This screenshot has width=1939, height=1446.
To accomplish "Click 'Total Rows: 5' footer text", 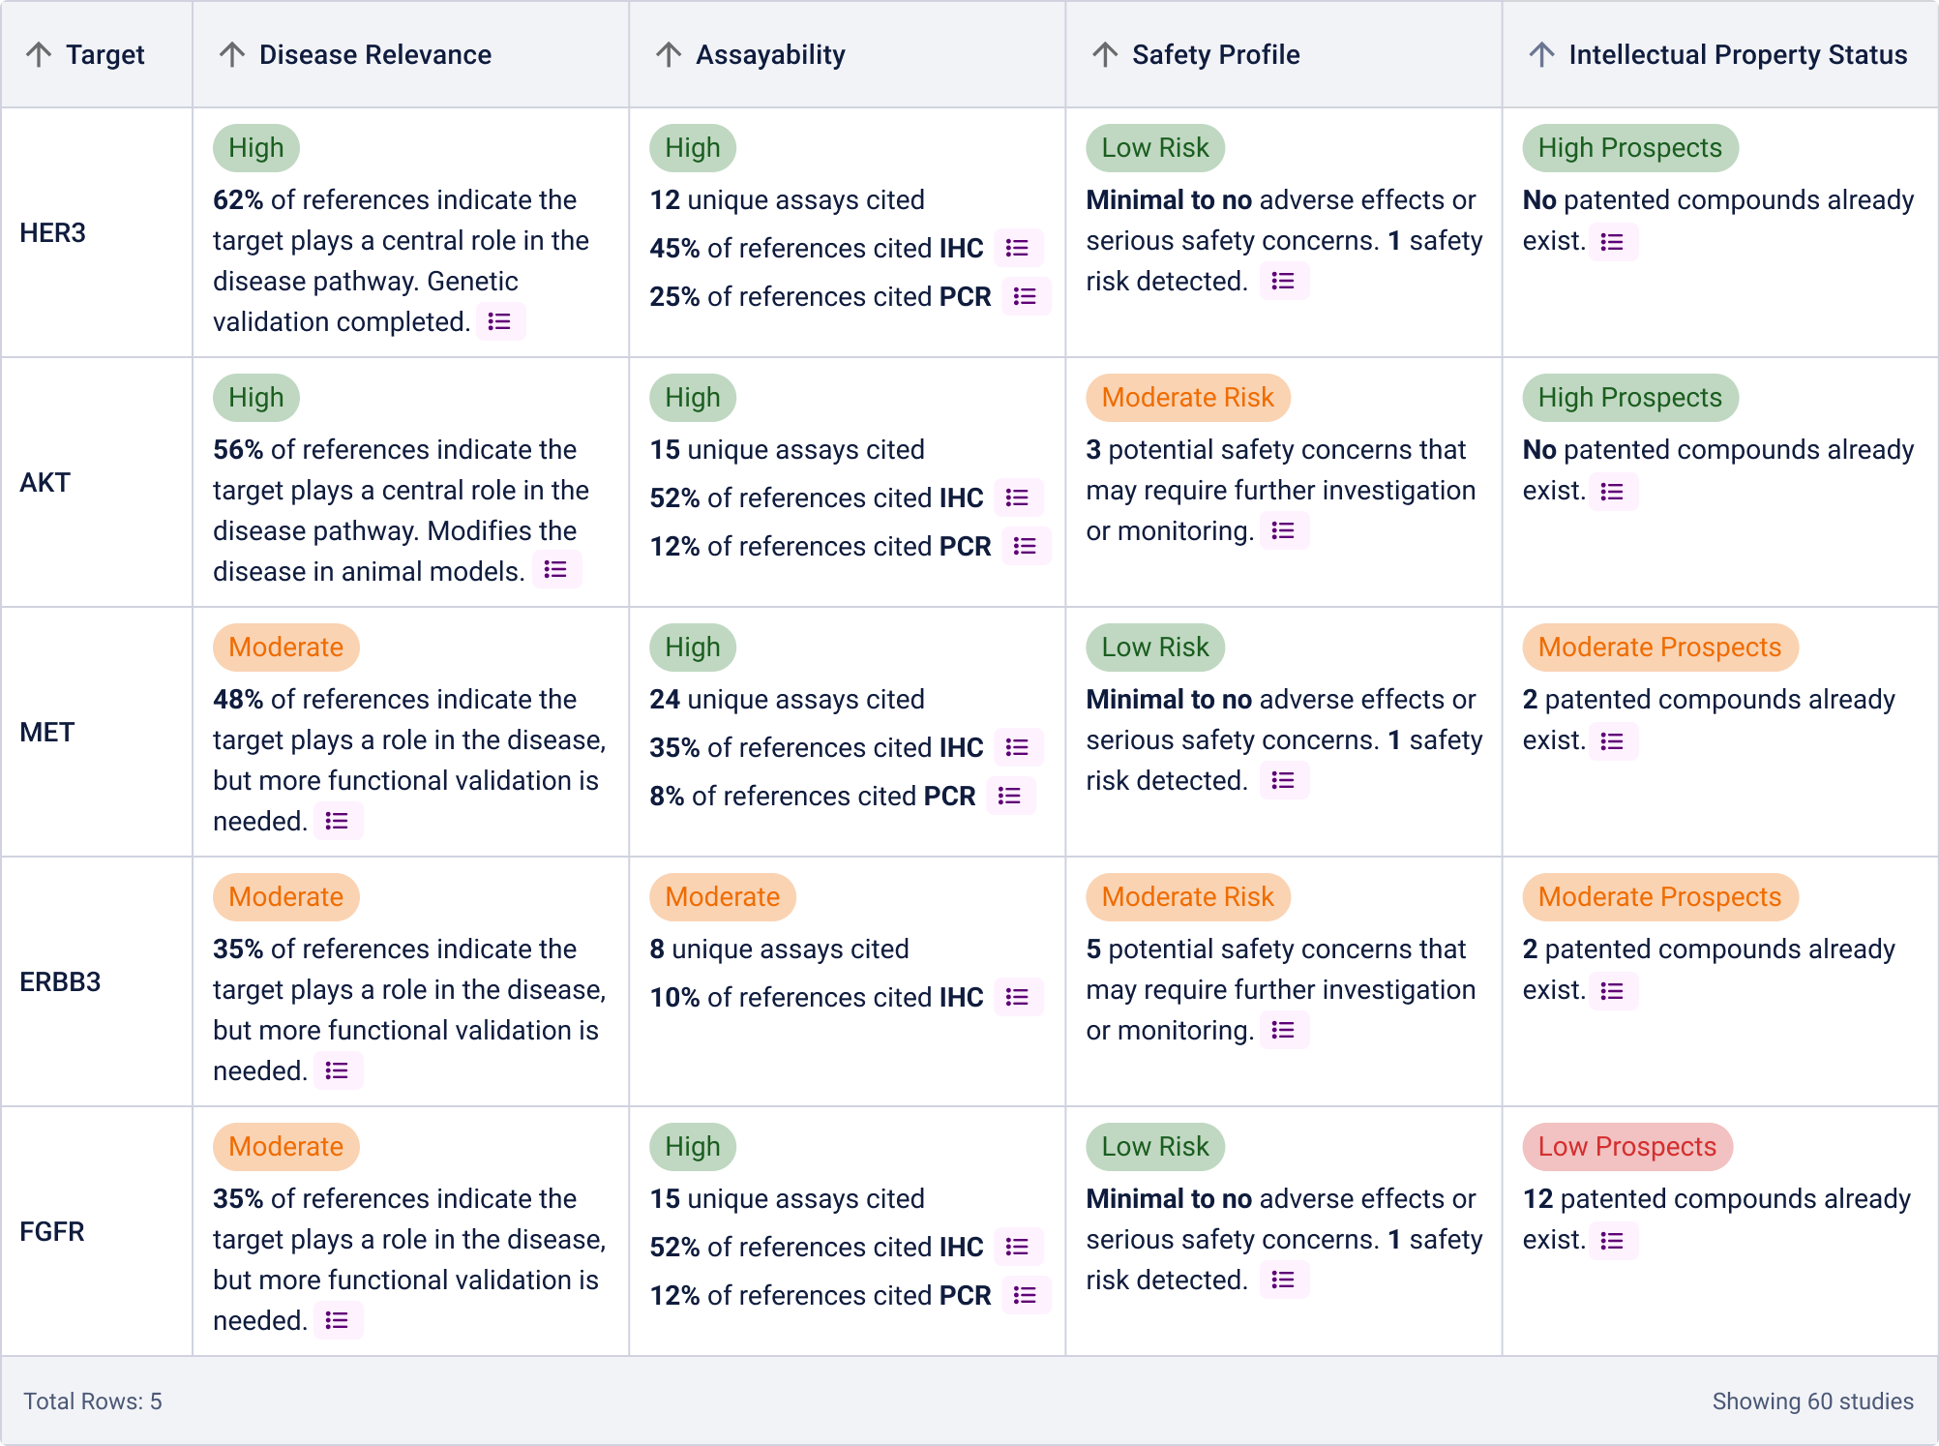I will 93,1401.
